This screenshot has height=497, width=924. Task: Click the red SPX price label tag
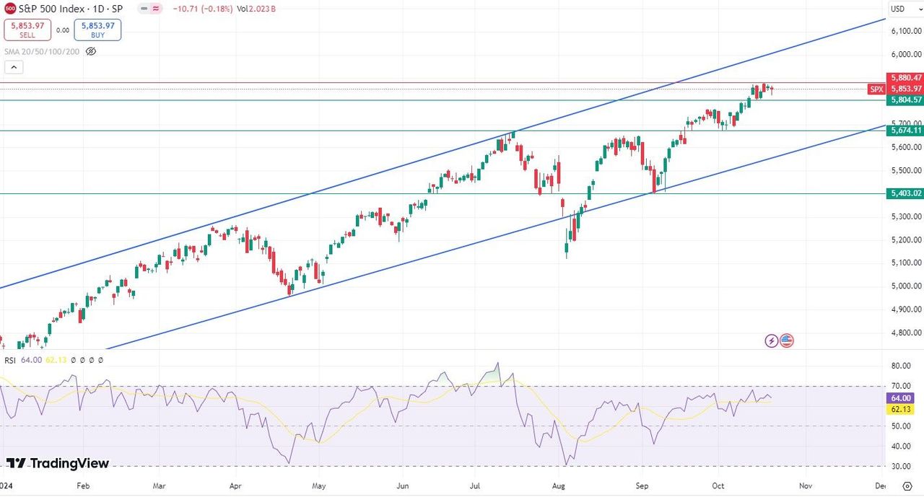(x=876, y=89)
